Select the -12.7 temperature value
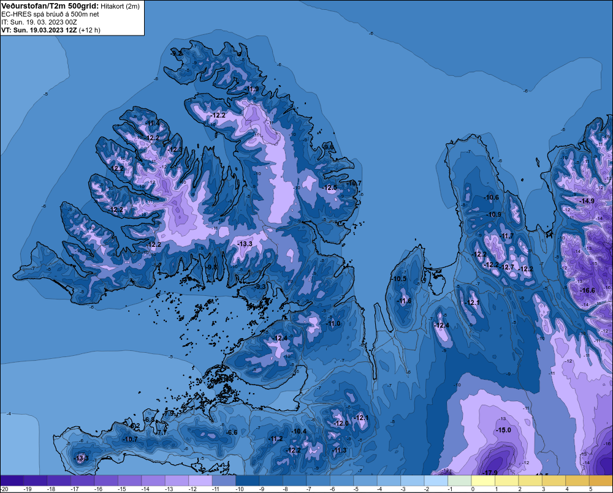 click(507, 267)
